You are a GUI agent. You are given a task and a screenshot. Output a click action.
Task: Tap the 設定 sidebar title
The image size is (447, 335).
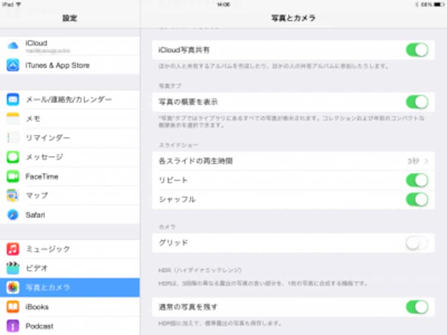70,18
